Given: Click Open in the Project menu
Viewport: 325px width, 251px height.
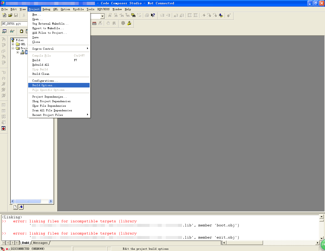Looking at the screenshot, I should 59,19.
